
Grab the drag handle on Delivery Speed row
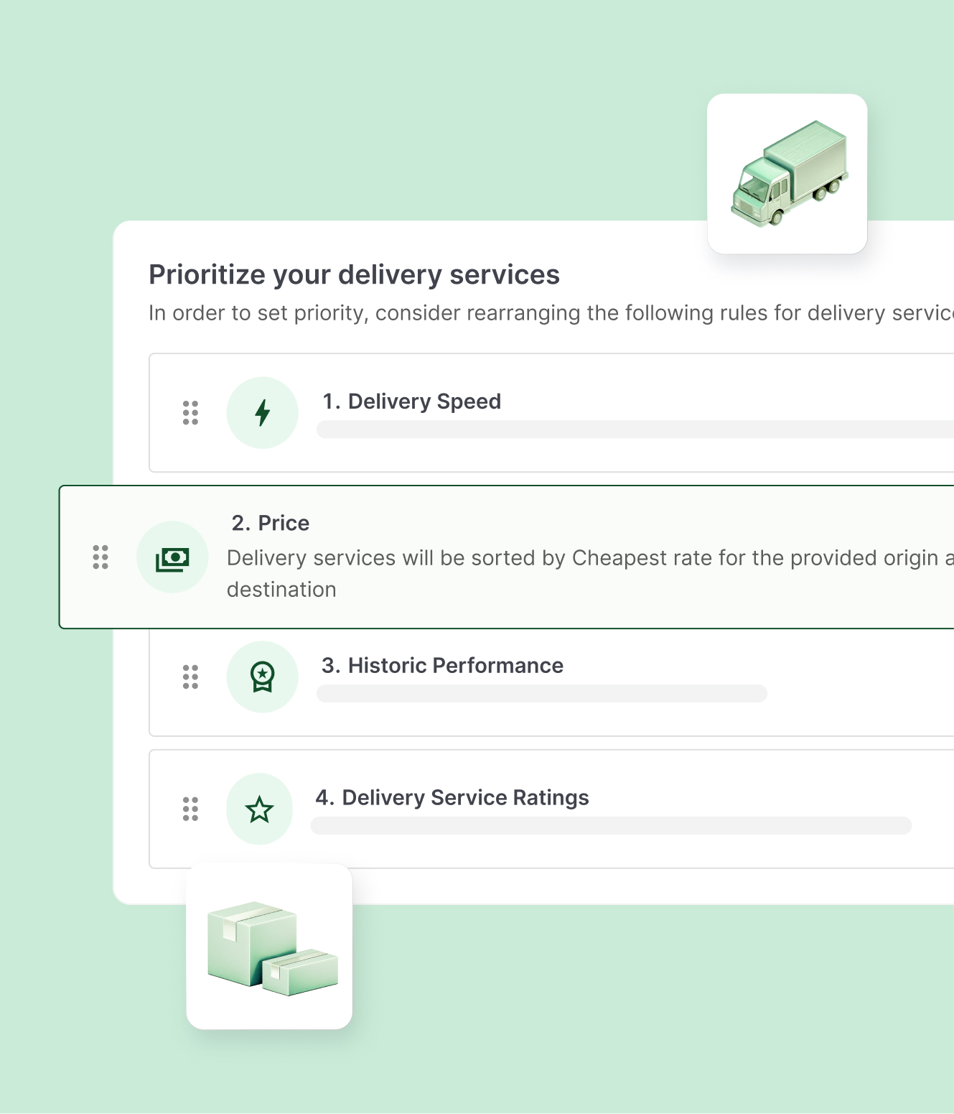point(190,413)
